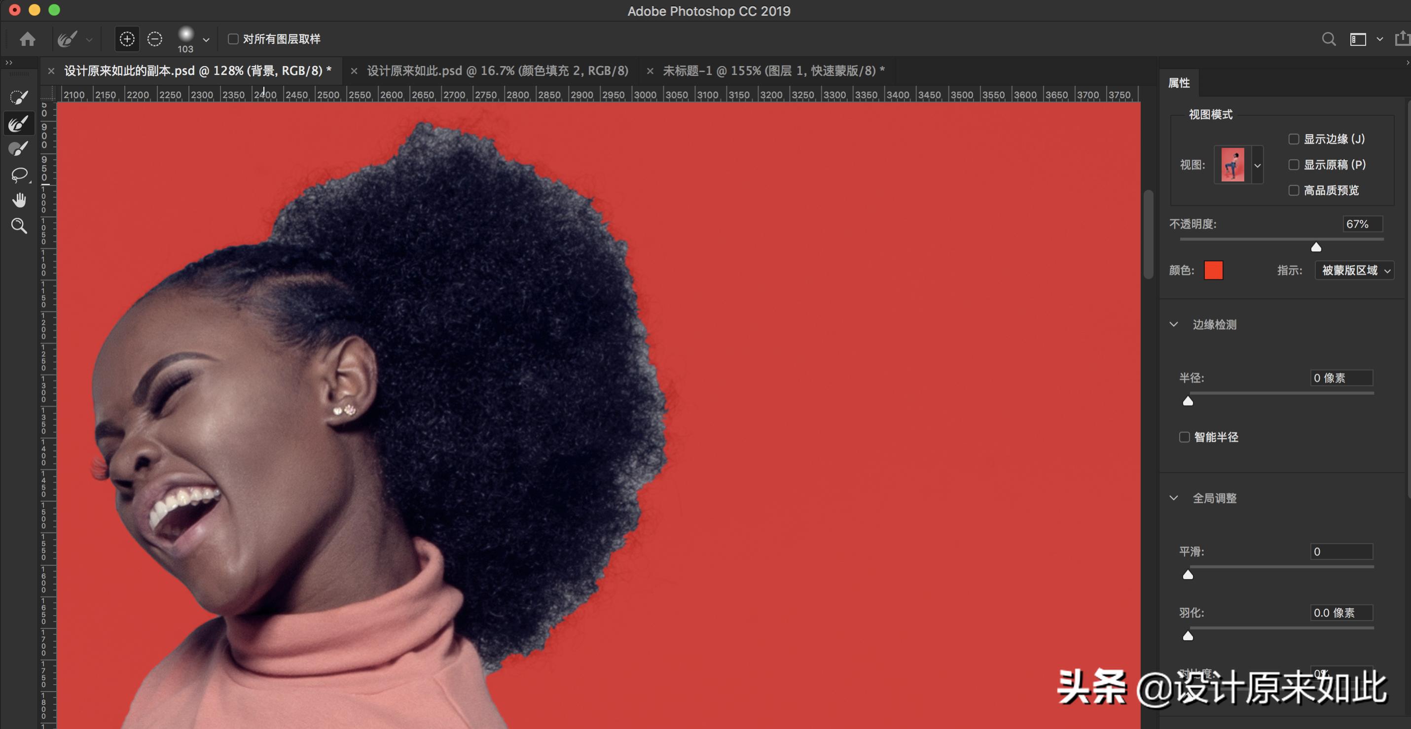This screenshot has width=1411, height=729.
Task: Select the Refine Edge Brush tool
Action: point(19,124)
